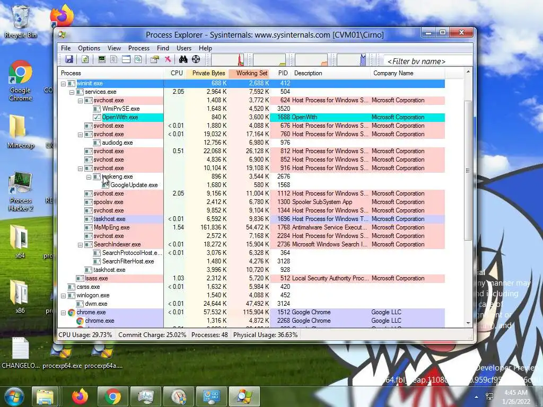Open the File menu

[x=66, y=48]
